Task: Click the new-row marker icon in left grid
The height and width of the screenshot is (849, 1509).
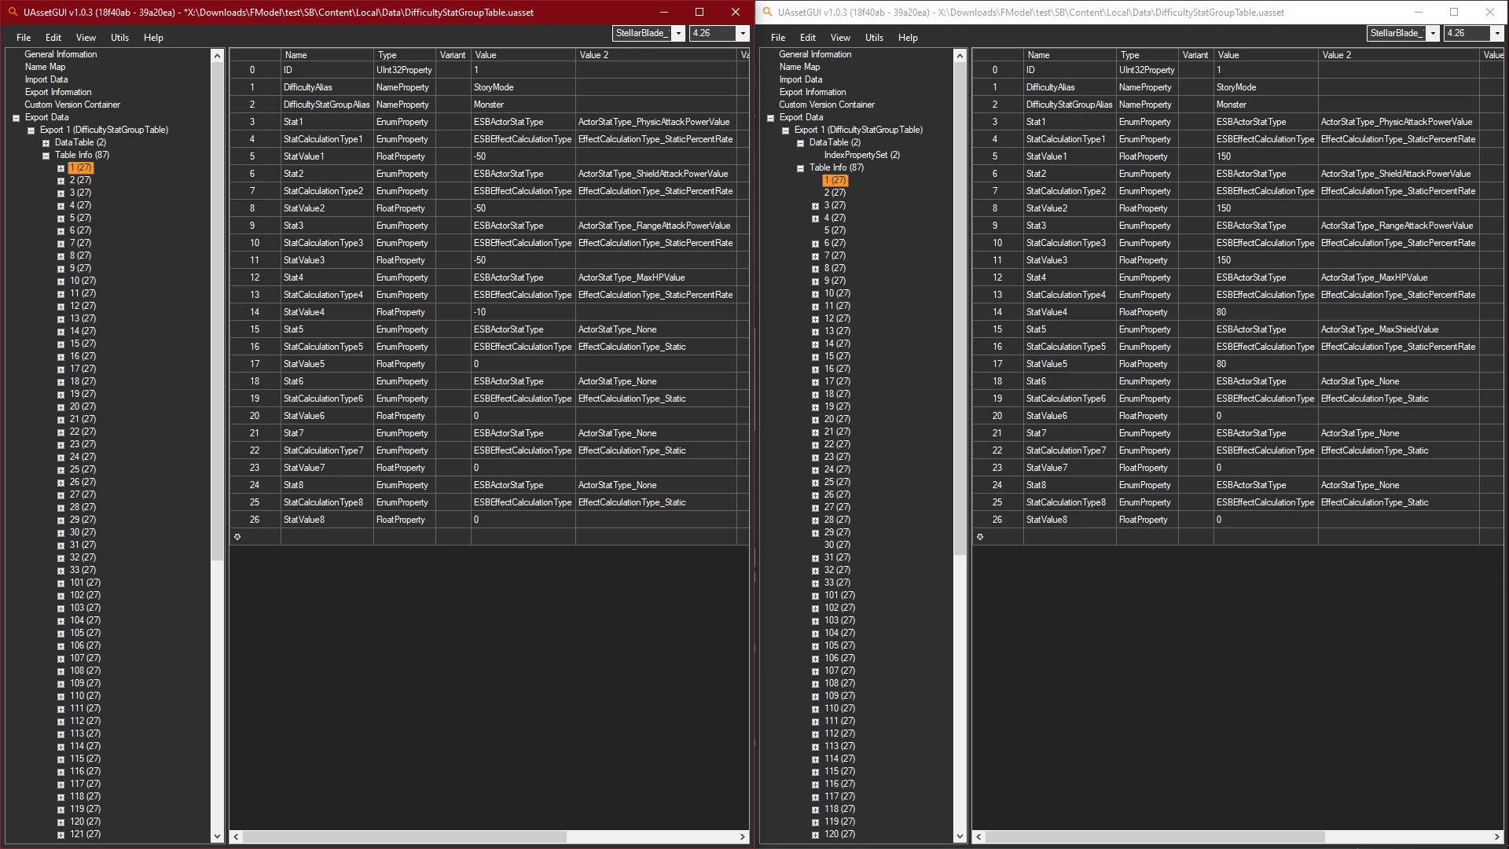Action: coord(237,537)
